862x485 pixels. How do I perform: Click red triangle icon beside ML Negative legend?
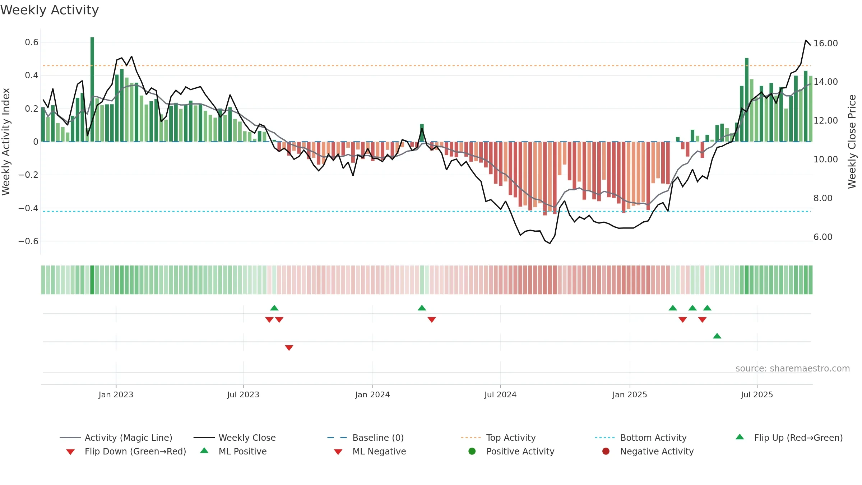point(338,452)
